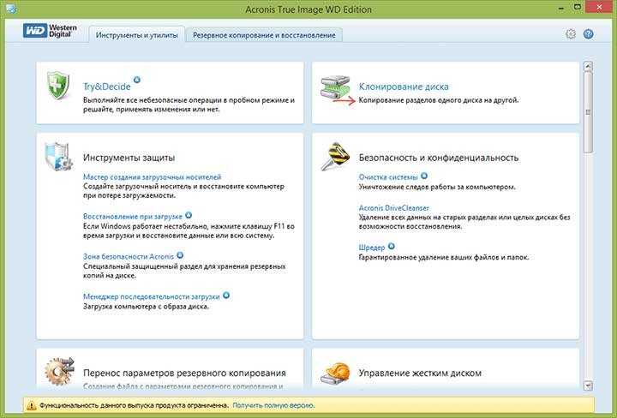Click text Загрузка компьютера с образа диска
The height and width of the screenshot is (418, 617).
(x=146, y=307)
